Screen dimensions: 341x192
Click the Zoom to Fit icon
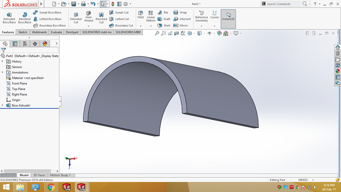(x=157, y=33)
